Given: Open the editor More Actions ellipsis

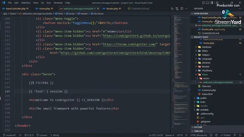Looking at the screenshot, I should (x=186, y=9).
